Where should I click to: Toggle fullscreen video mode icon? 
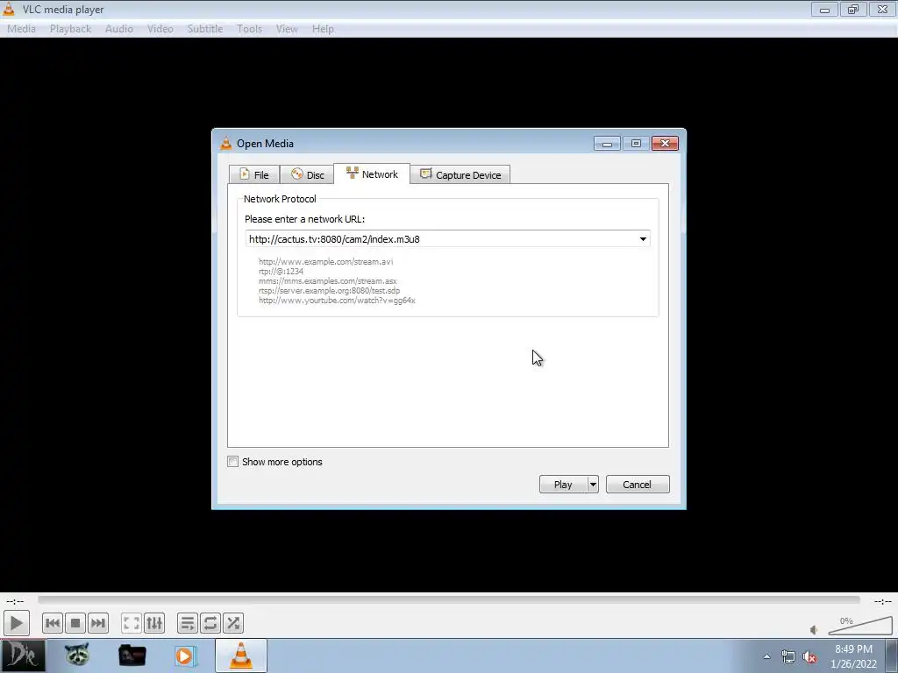pyautogui.click(x=132, y=623)
